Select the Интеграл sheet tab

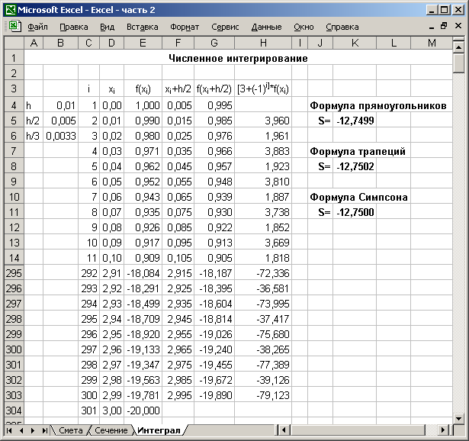point(159,430)
